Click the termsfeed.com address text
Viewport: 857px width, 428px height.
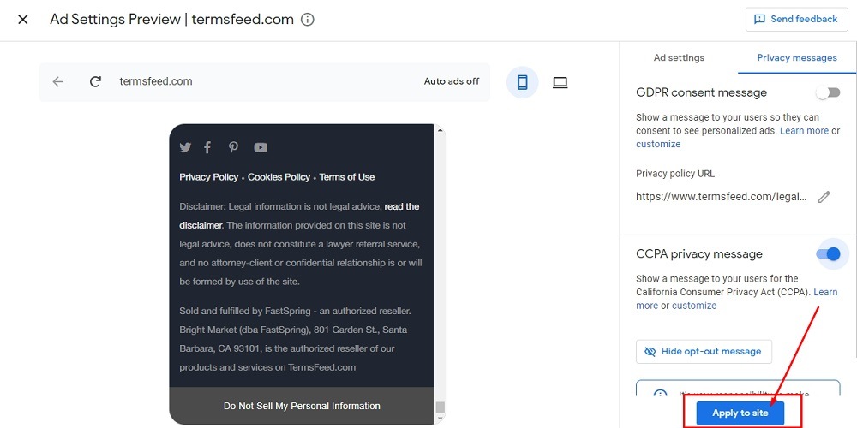click(156, 82)
